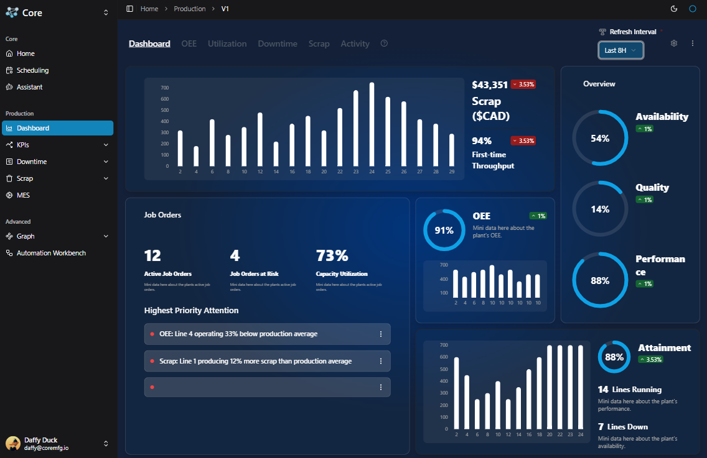Image resolution: width=707 pixels, height=458 pixels.
Task: Switch to the Utilization tab
Action: 227,44
